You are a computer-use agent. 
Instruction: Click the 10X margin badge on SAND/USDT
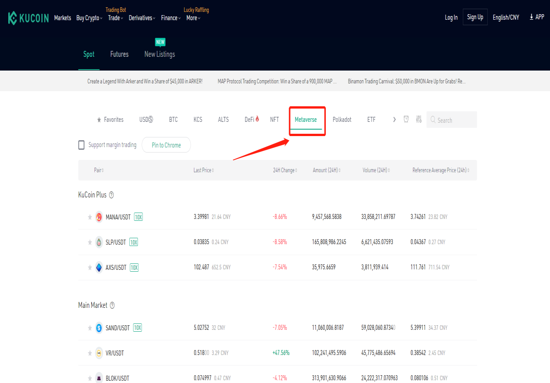pyautogui.click(x=137, y=328)
